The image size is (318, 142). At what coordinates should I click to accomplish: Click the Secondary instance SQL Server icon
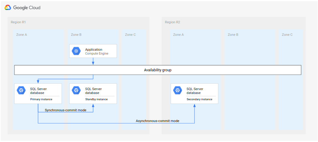177,90
